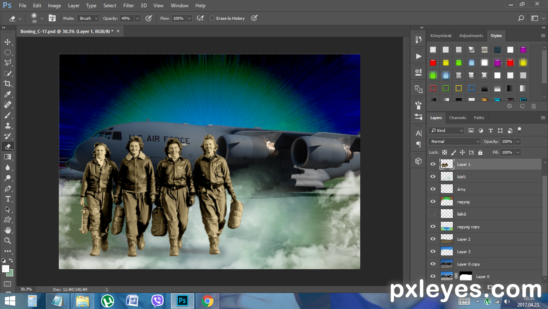Open the layer filter Kind dropdown
Image resolution: width=548 pixels, height=309 pixels.
tap(446, 130)
